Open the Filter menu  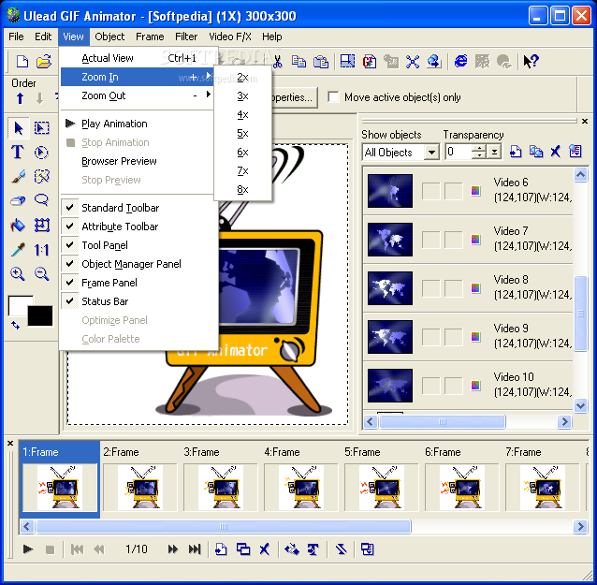pyautogui.click(x=186, y=37)
